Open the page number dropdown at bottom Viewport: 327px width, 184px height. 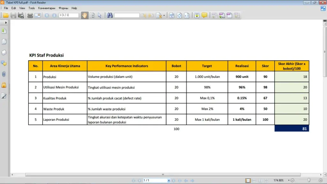point(169,180)
